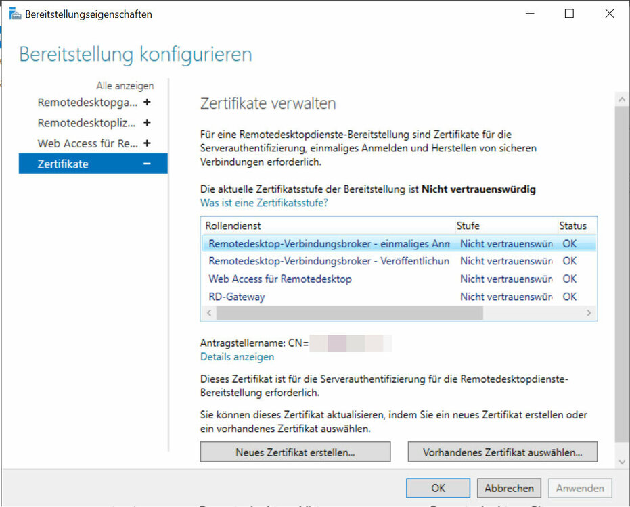This screenshot has width=630, height=507.
Task: Click the Rollendienst column header
Action: click(328, 226)
